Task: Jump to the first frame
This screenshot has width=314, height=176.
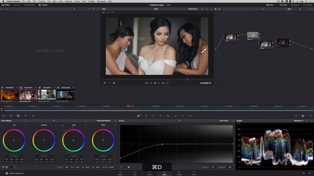Action: pos(147,83)
